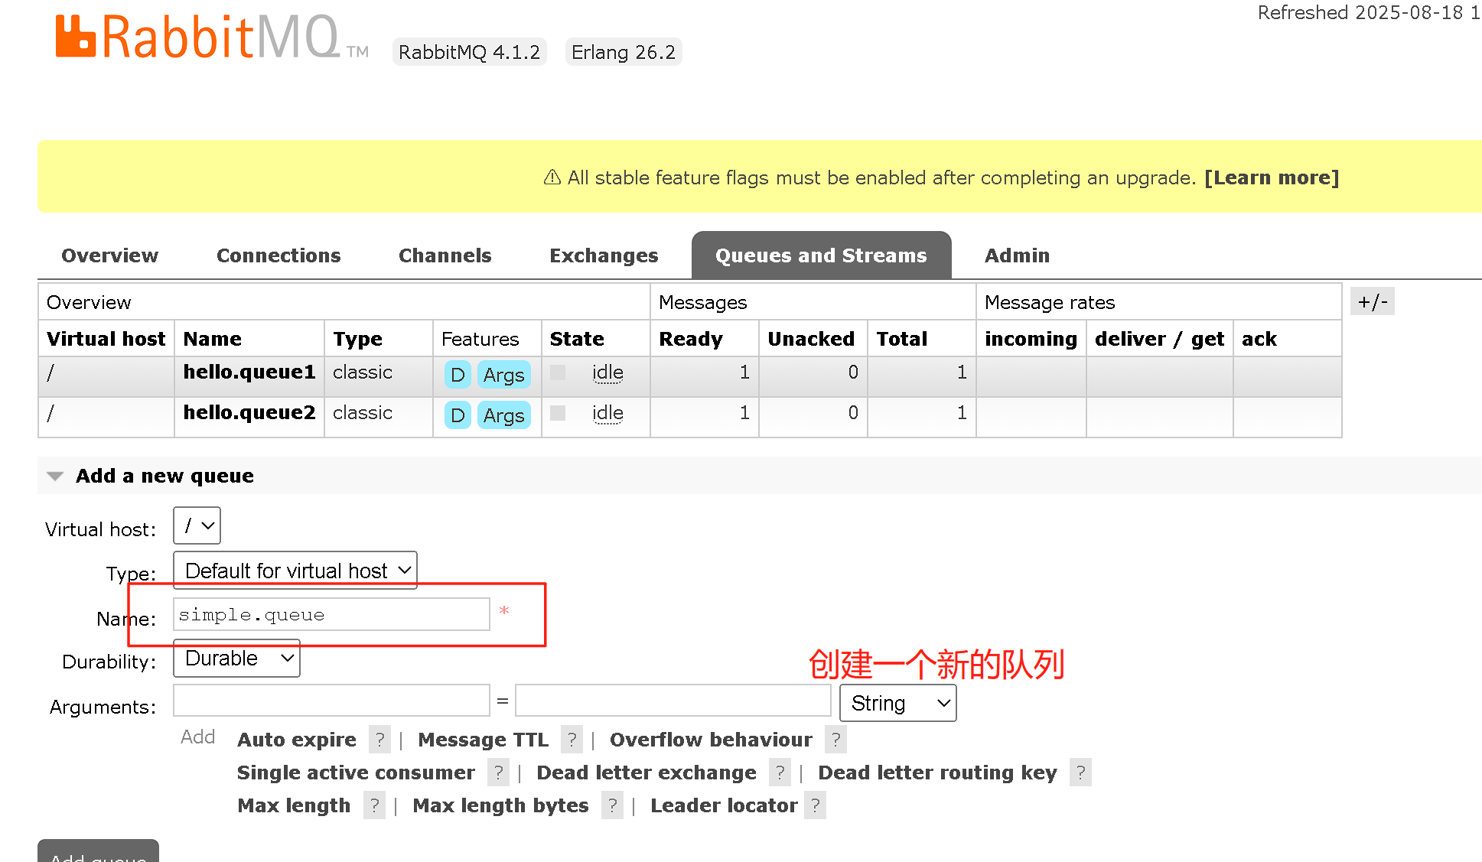
Task: Open the Virtual host dropdown
Action: [x=197, y=525]
